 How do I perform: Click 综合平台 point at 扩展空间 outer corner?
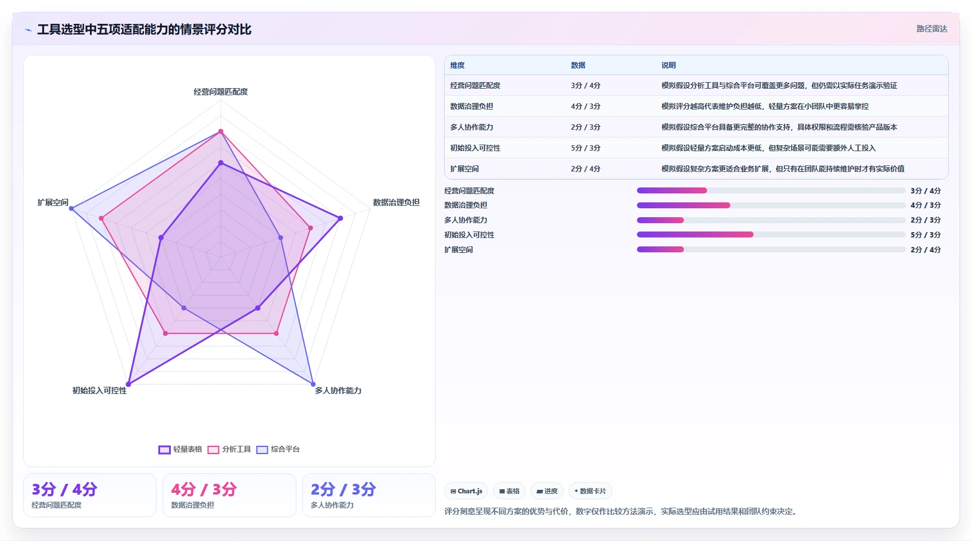click(71, 208)
